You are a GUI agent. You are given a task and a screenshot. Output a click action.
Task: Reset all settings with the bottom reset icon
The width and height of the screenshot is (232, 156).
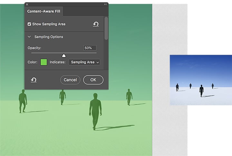pyautogui.click(x=34, y=80)
